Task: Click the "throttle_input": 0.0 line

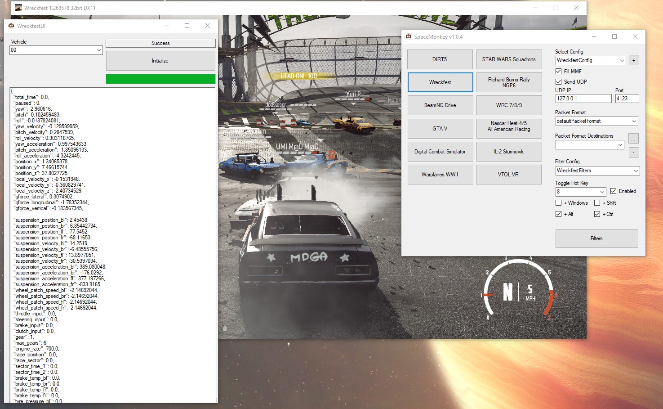Action: 35,314
